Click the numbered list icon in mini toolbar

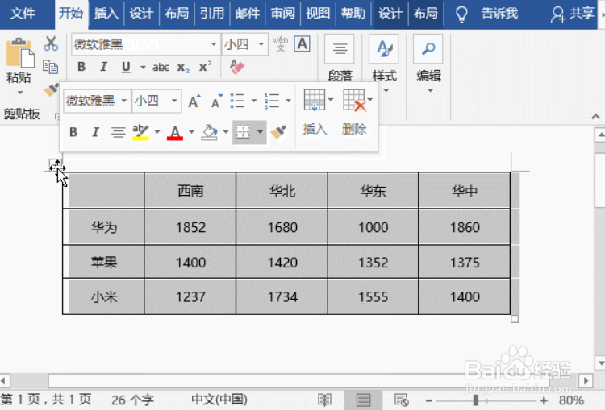(x=272, y=101)
